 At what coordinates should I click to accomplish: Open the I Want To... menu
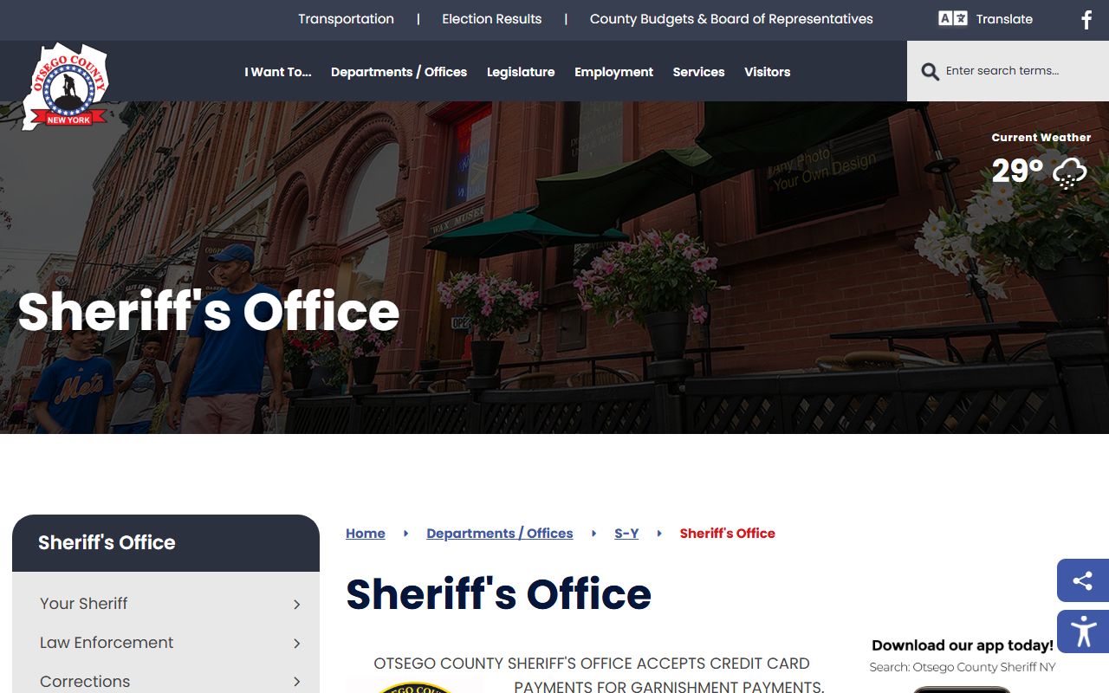tap(277, 72)
